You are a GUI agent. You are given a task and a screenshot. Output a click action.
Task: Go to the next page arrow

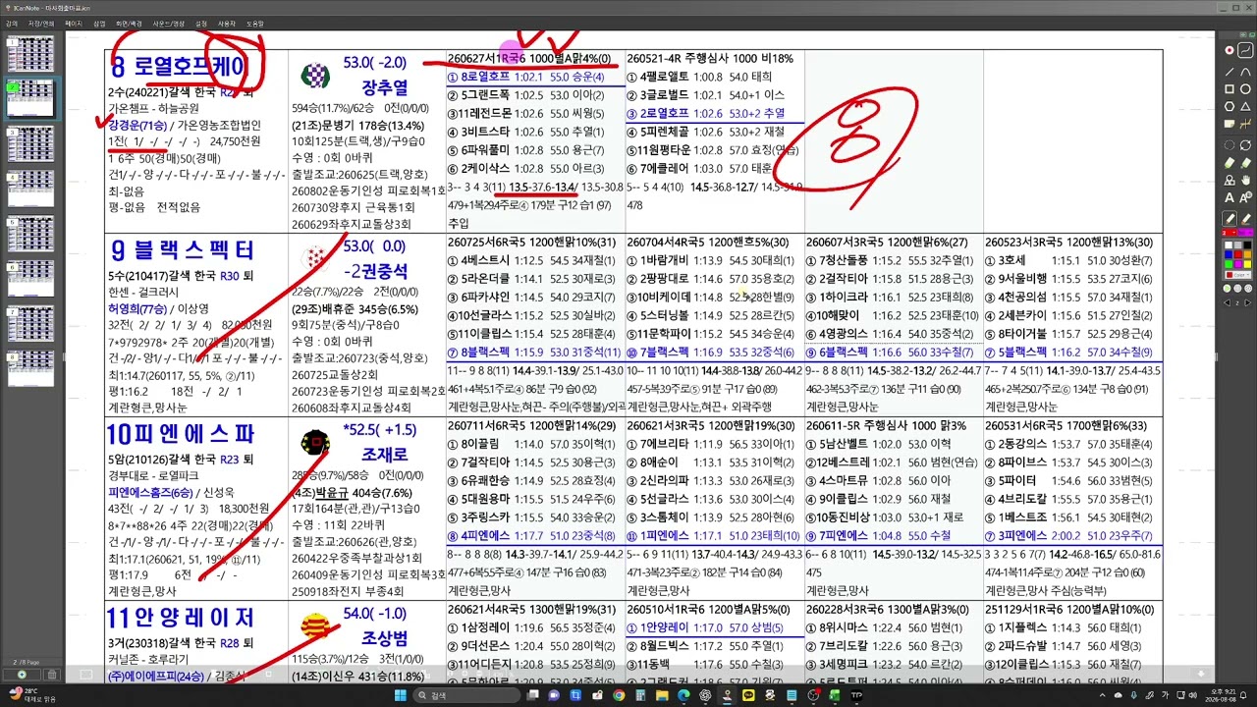click(x=1247, y=302)
